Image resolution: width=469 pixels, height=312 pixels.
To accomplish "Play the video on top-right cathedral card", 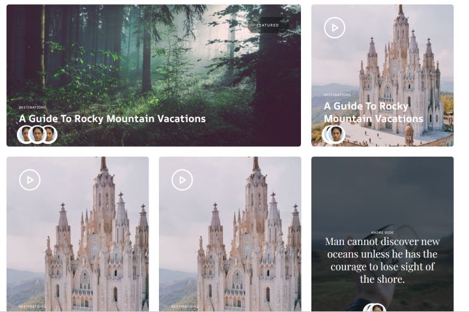I will tap(334, 28).
